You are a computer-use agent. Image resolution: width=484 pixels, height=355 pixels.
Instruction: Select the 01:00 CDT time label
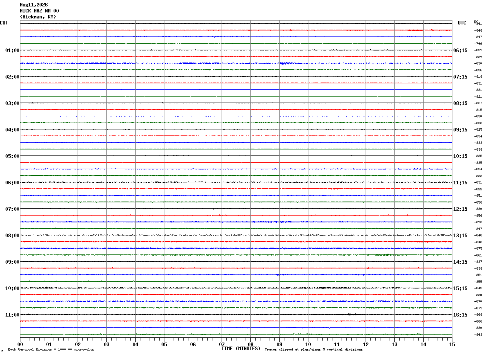[x=12, y=50]
